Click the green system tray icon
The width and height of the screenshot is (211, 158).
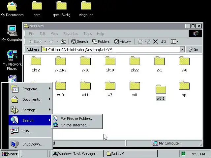pos(183,153)
